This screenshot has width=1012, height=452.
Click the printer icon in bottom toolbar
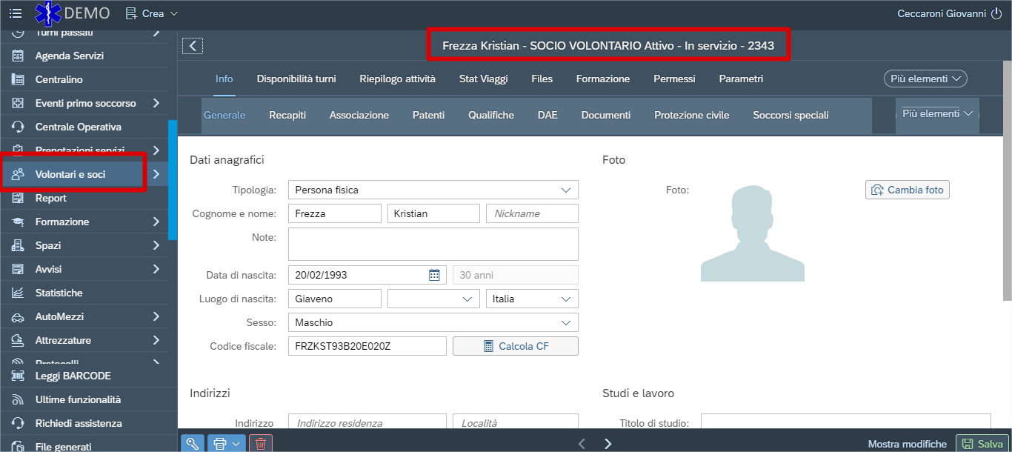[x=219, y=443]
